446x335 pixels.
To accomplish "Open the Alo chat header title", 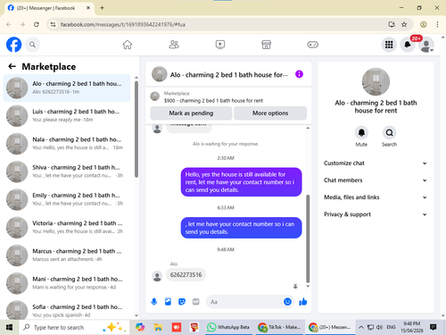I will (228, 75).
